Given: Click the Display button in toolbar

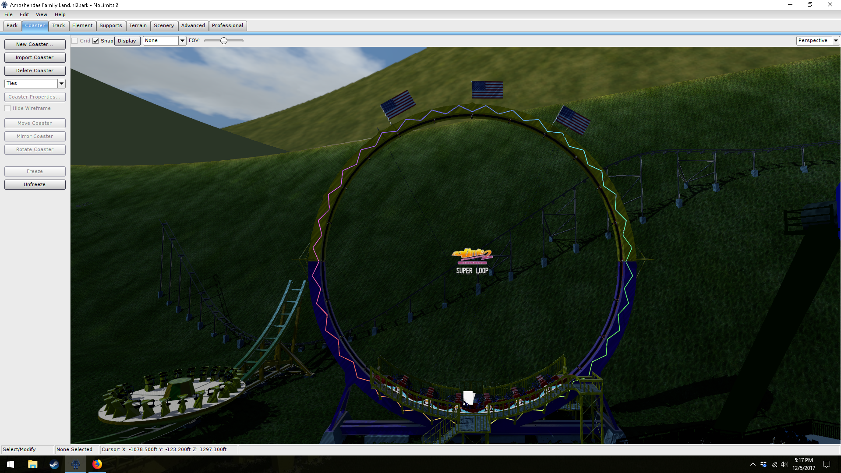Looking at the screenshot, I should (x=127, y=41).
